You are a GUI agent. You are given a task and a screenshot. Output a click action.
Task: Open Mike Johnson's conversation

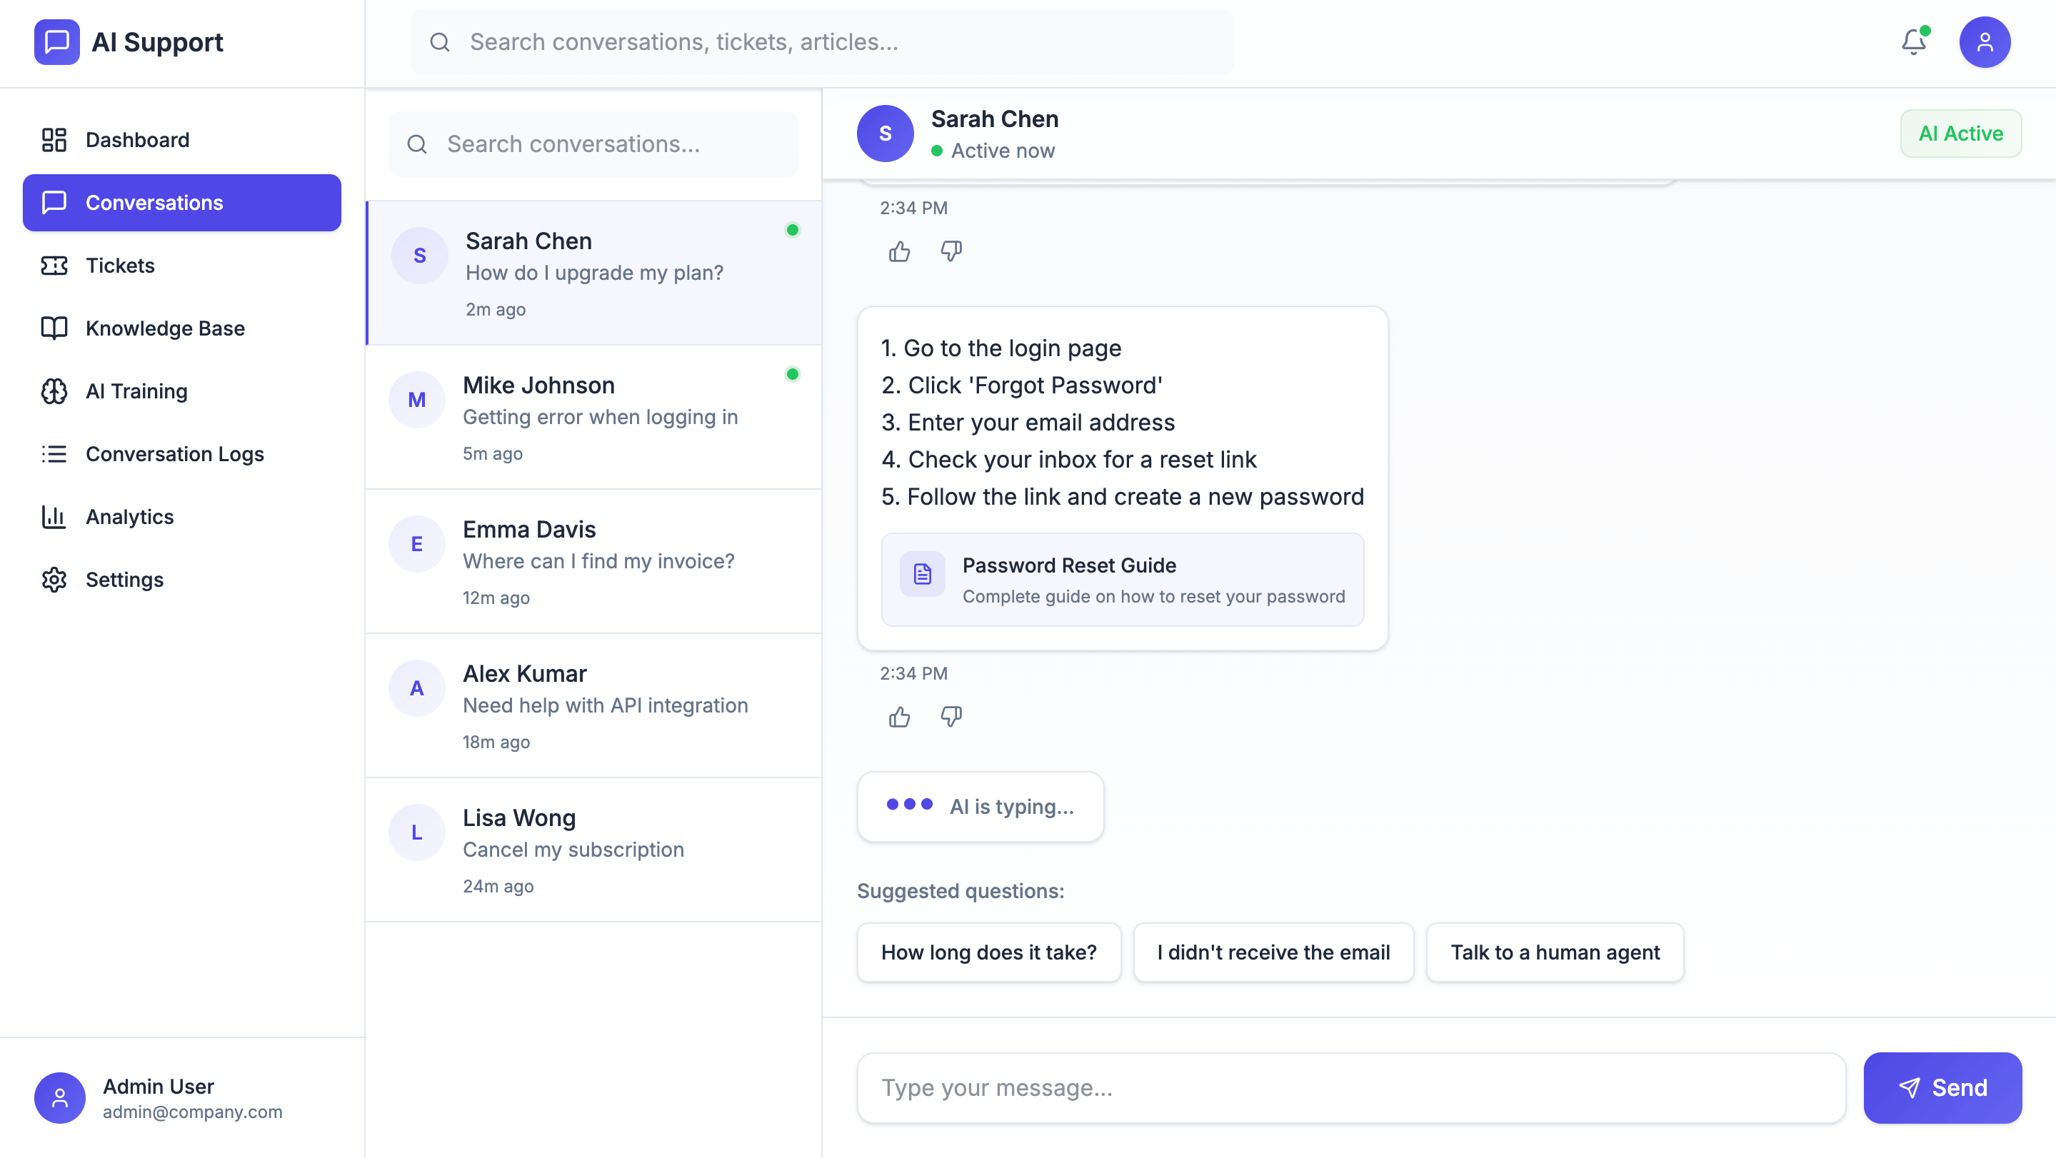pyautogui.click(x=593, y=417)
